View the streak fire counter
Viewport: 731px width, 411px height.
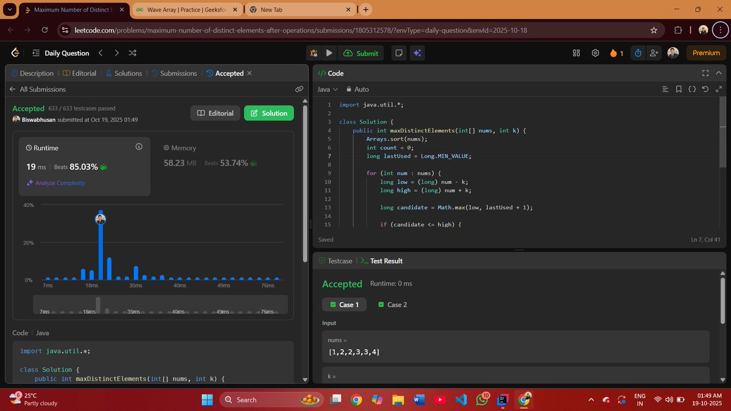(x=616, y=53)
